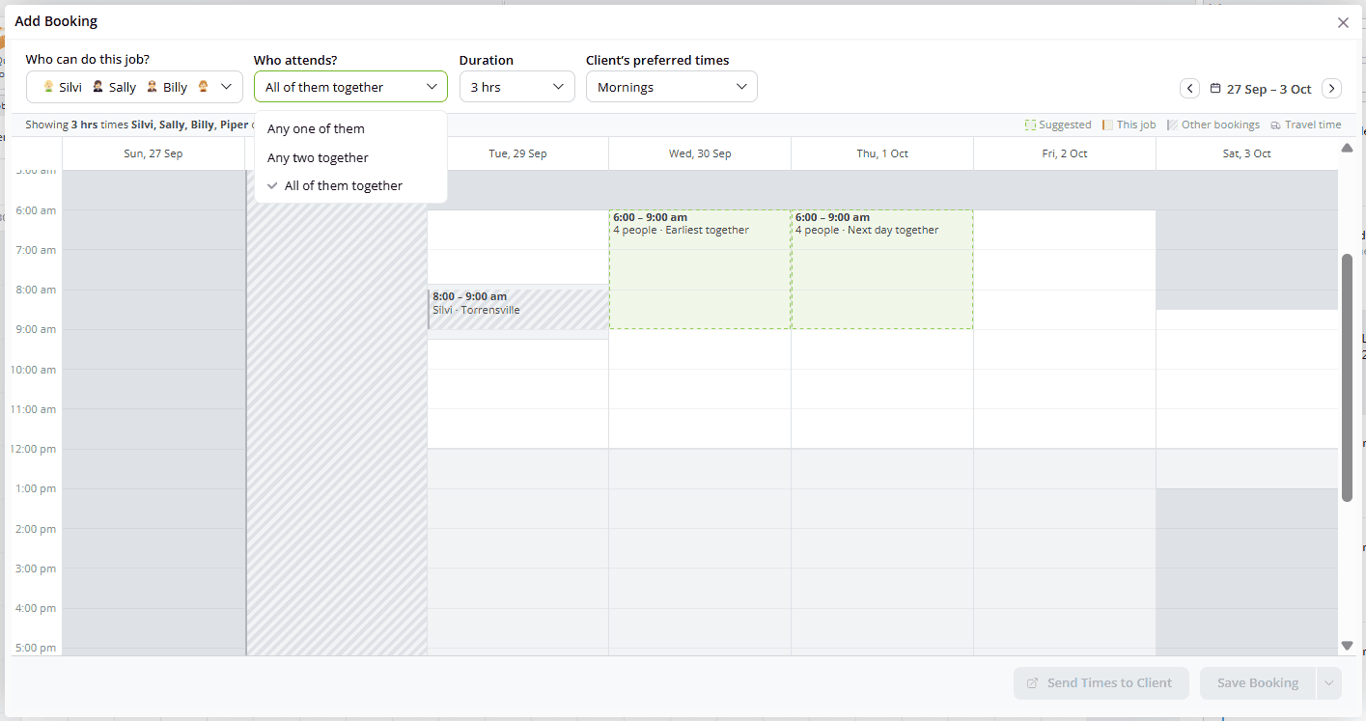
Task: Click the Suggested legend icon
Action: 1030,125
